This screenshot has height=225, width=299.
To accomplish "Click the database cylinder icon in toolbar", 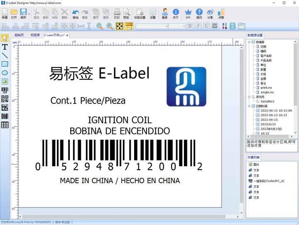I will pyautogui.click(x=233, y=26).
